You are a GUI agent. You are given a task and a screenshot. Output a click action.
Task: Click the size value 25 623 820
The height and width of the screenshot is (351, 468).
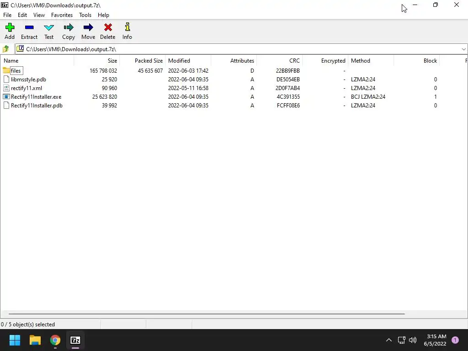(105, 97)
